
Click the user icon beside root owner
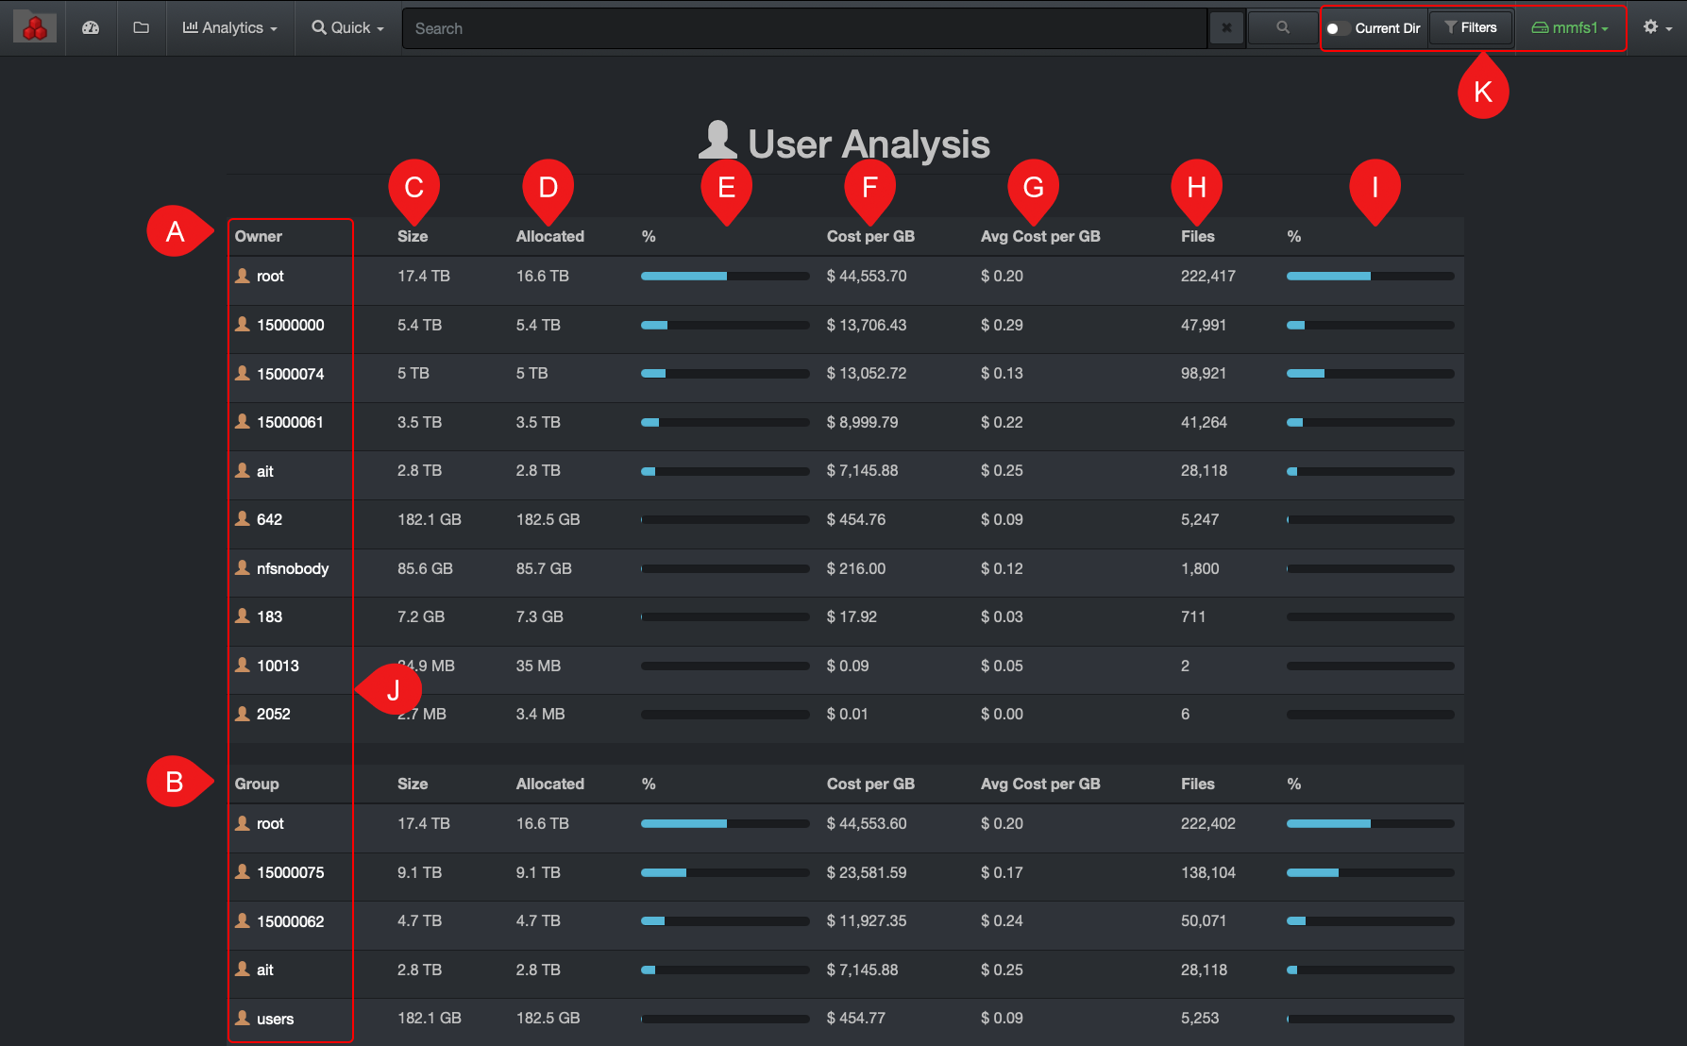click(243, 276)
